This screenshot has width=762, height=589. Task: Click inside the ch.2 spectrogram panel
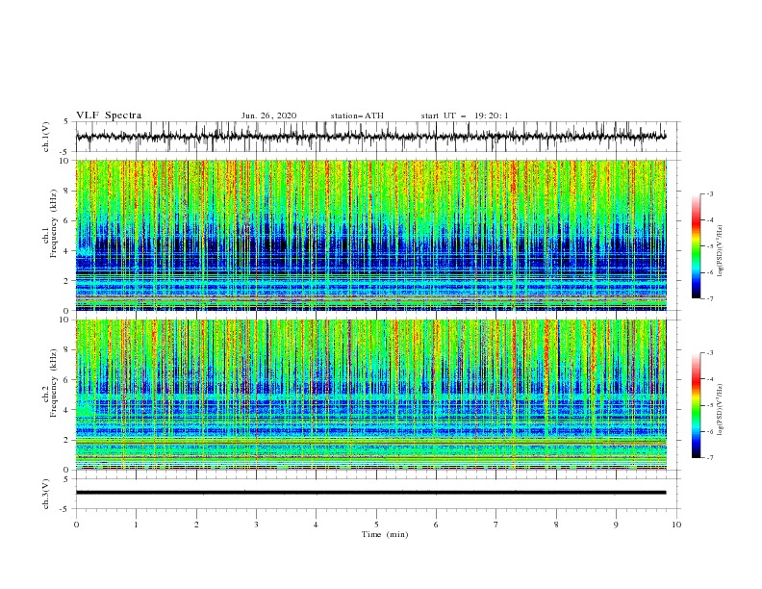[370, 395]
